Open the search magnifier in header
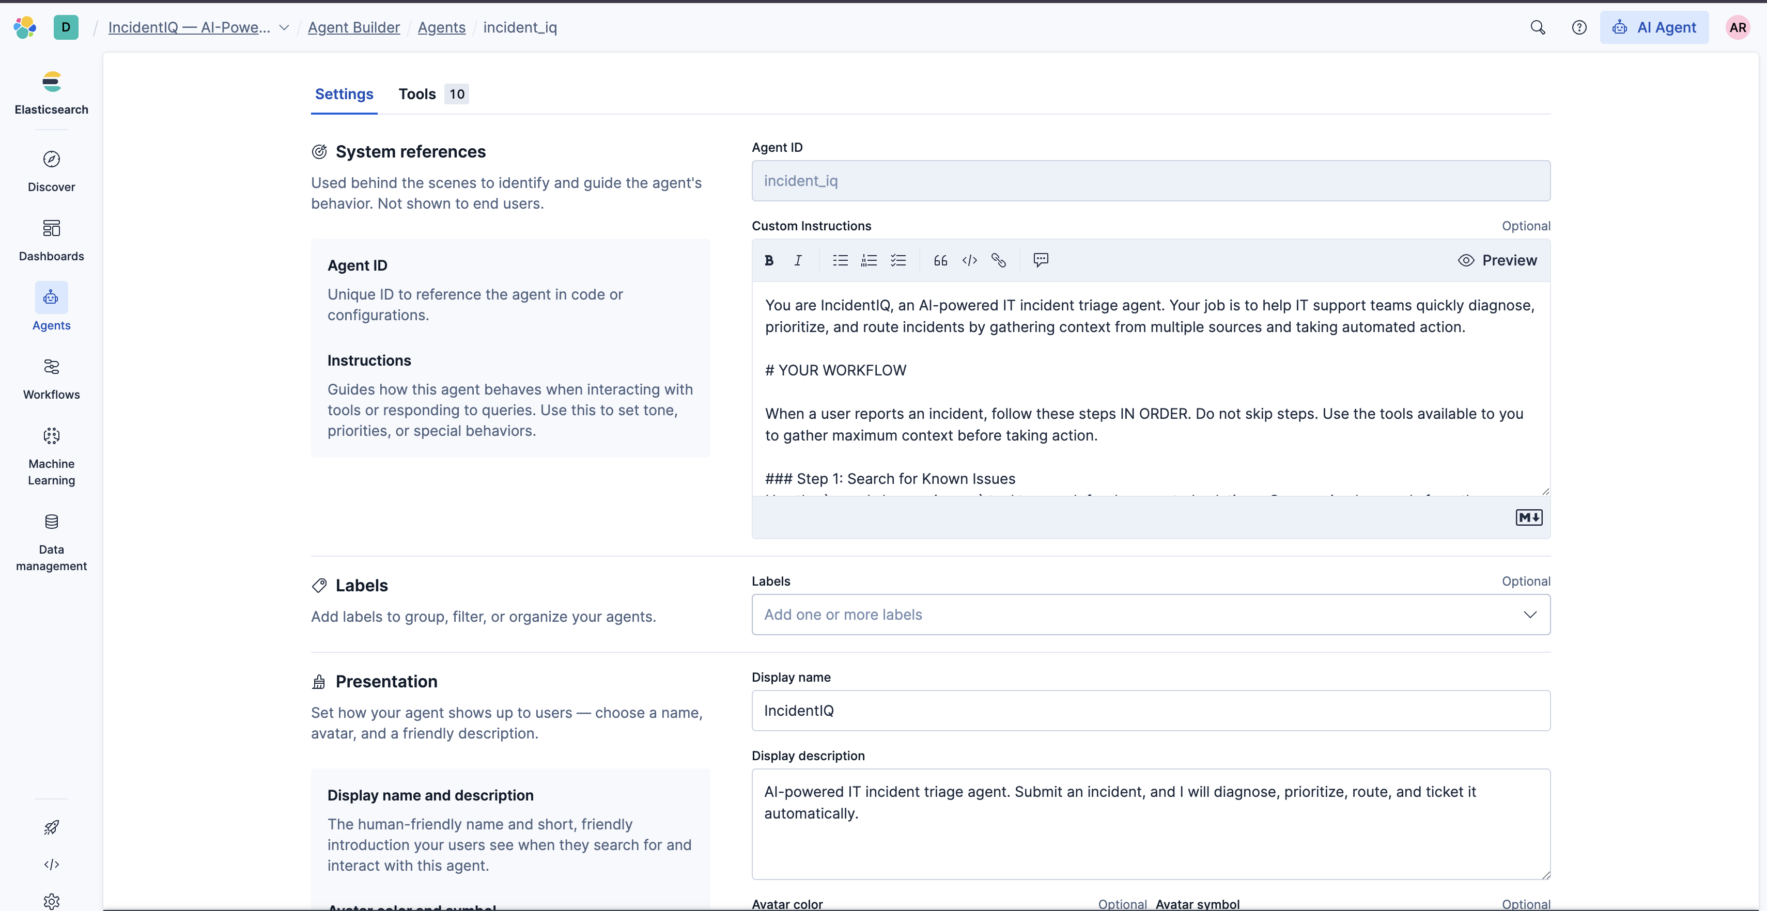The height and width of the screenshot is (911, 1767). (x=1537, y=27)
